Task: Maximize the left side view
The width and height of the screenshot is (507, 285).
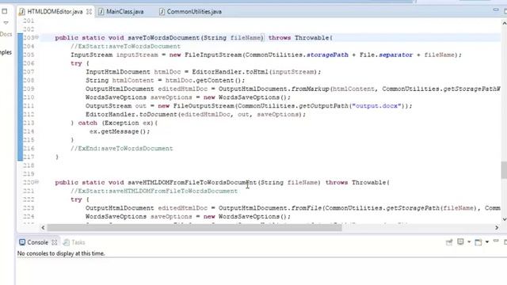Action: (5, 11)
